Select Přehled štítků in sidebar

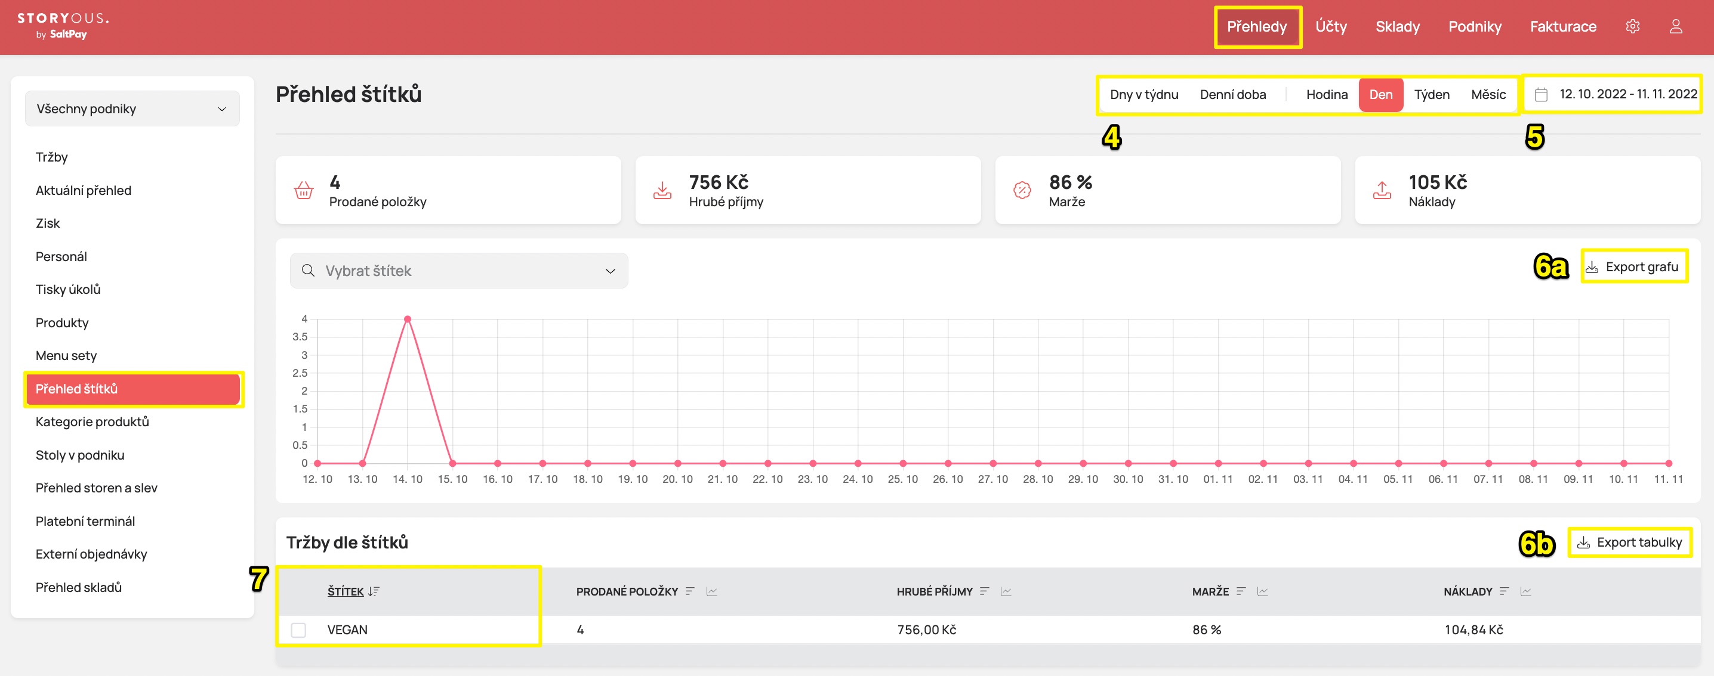[x=132, y=389]
